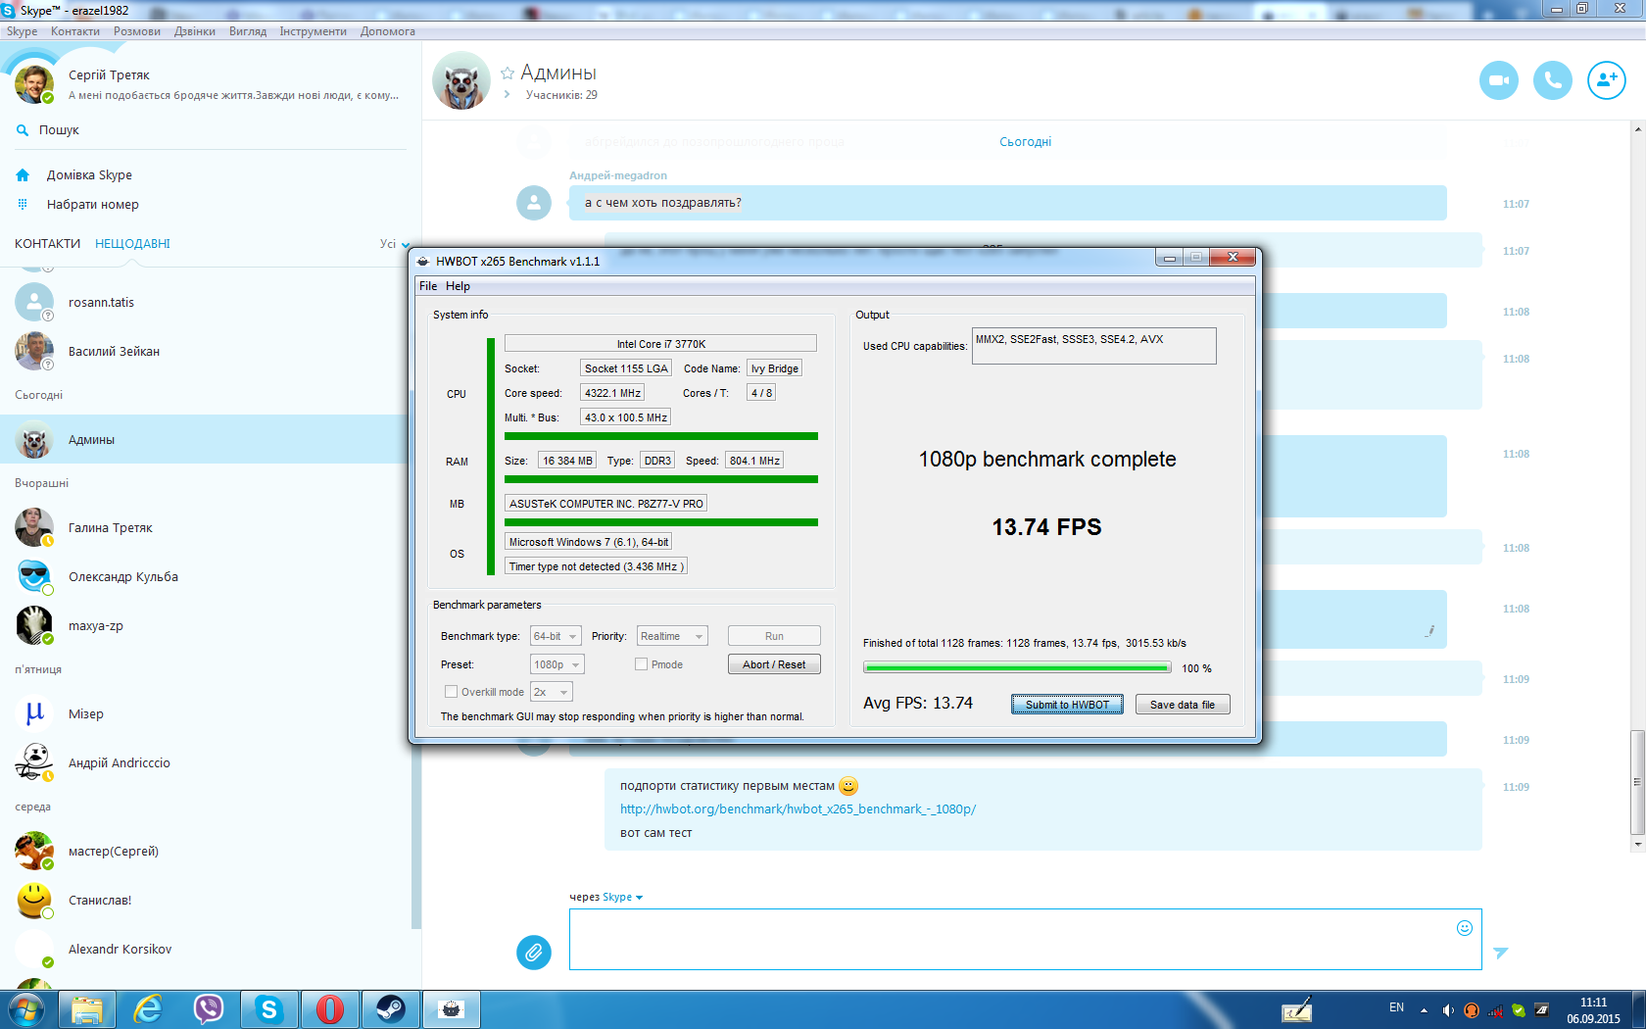The image size is (1646, 1029).
Task: Open conversation with maxya-zp
Action: pyautogui.click(x=204, y=625)
